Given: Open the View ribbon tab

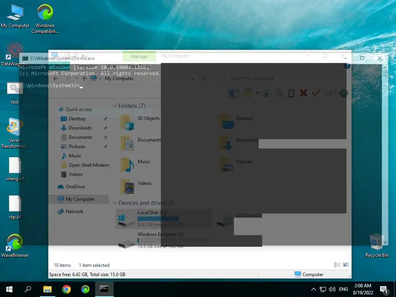Looking at the screenshot, I should [111, 66].
